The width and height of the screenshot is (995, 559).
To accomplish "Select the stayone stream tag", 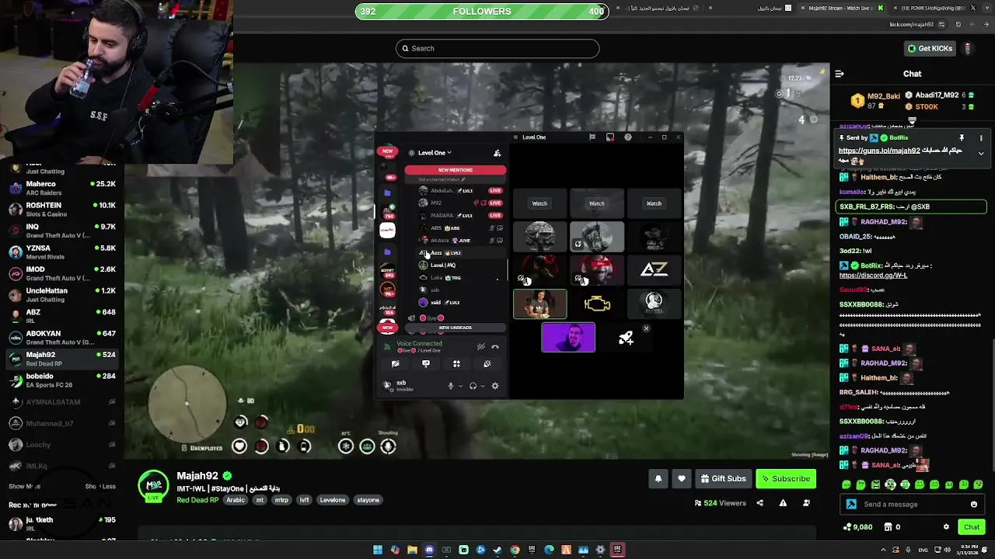I will click(368, 500).
